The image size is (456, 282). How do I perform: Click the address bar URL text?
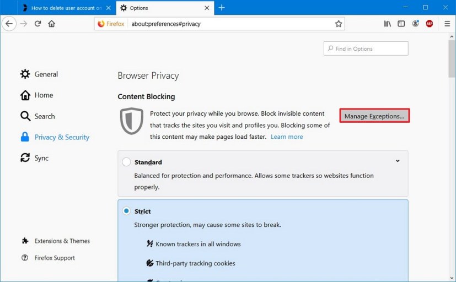[x=166, y=24]
